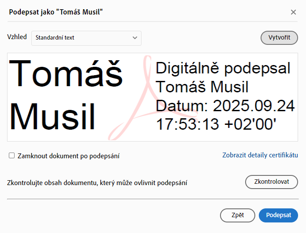Close the signing dialog with the X
306x233 pixels.
[x=293, y=12]
